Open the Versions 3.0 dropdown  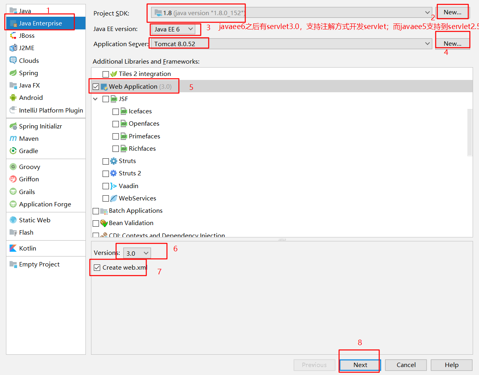(x=137, y=253)
